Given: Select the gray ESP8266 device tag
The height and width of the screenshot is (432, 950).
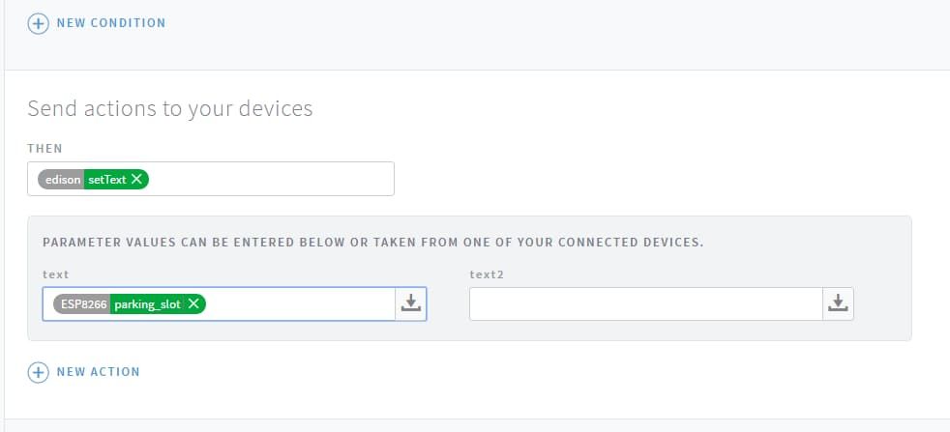Looking at the screenshot, I should pyautogui.click(x=81, y=303).
